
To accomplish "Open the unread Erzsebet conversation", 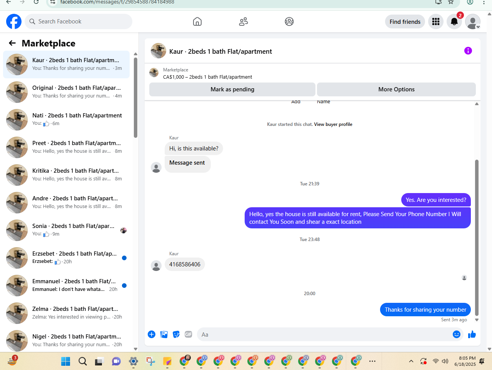I will click(66, 258).
